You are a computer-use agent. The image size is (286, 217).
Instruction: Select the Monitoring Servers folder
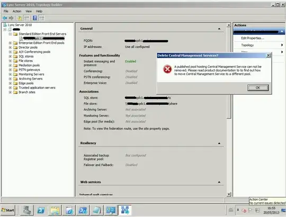coord(31,74)
